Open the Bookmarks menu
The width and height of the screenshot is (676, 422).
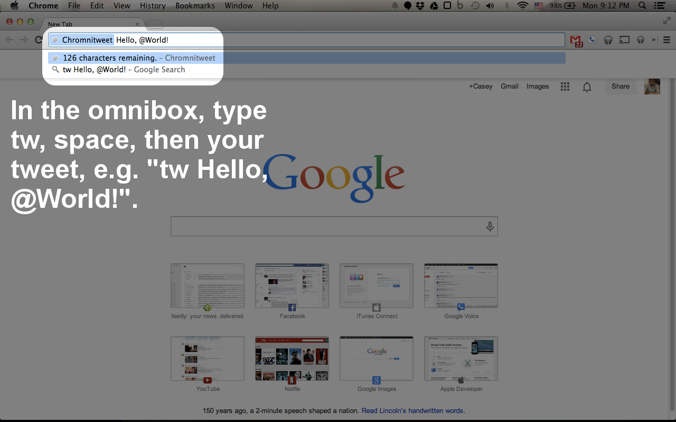click(195, 6)
